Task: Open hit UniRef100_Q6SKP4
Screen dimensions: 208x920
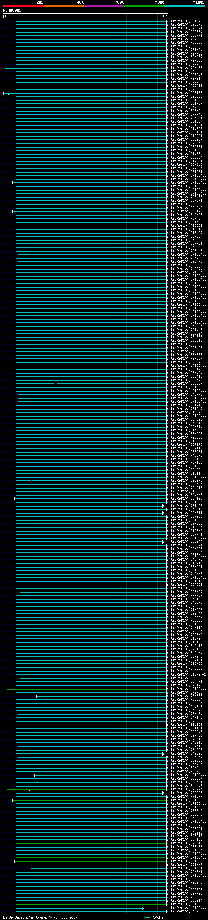Action: pos(186,35)
